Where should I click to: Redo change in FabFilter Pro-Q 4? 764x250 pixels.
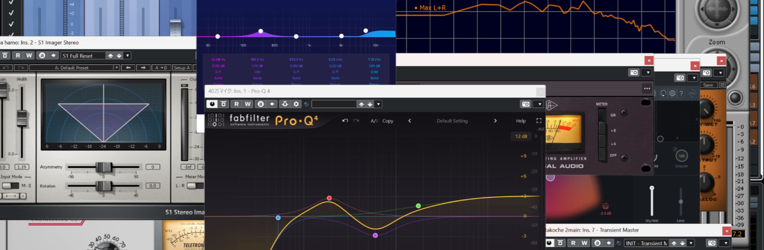pos(356,121)
